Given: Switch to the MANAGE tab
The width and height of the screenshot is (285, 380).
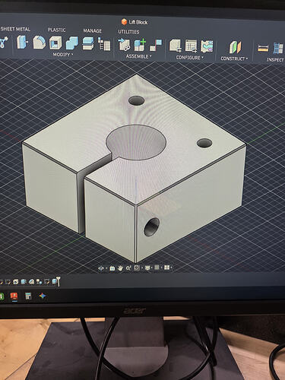Looking at the screenshot, I should (x=93, y=30).
